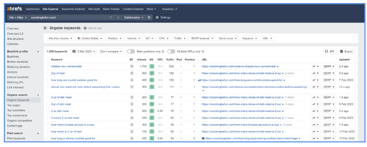This screenshot has height=147, width=367.
Task: Check the cheese roux concentrate row
Action: 48,67
